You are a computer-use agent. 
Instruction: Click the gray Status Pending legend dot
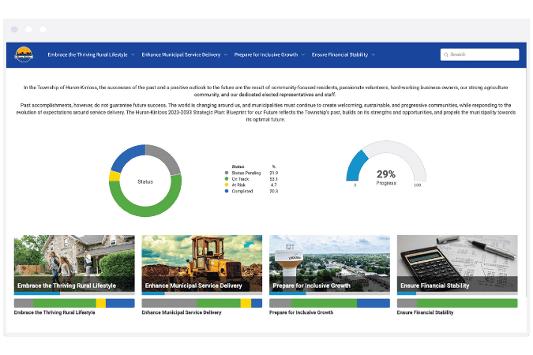click(227, 173)
